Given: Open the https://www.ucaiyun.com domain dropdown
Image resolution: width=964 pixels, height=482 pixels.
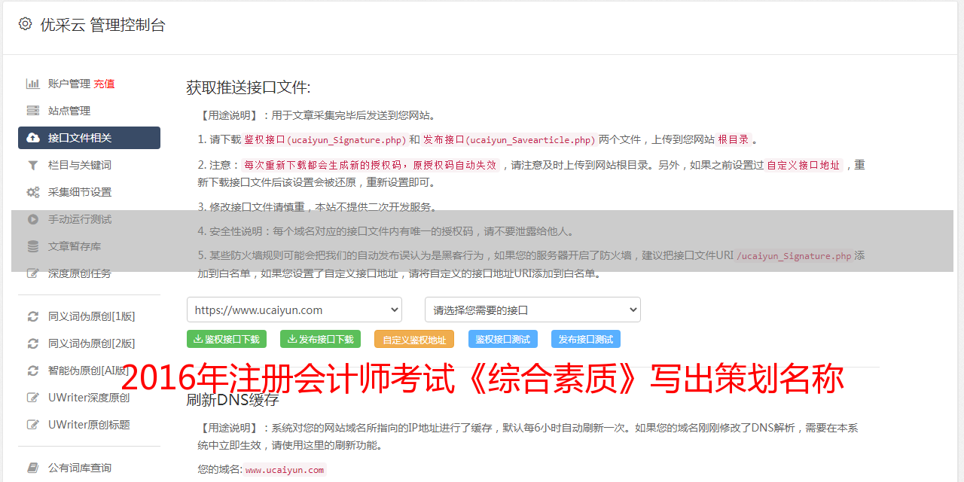Looking at the screenshot, I should tap(294, 310).
